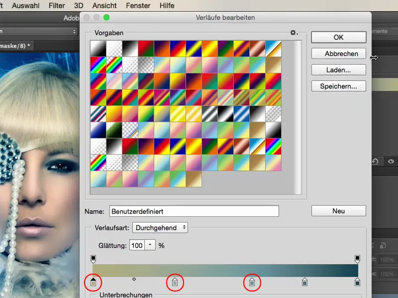Select the third color stop, circled in red
Image resolution: width=398 pixels, height=298 pixels.
point(252,282)
